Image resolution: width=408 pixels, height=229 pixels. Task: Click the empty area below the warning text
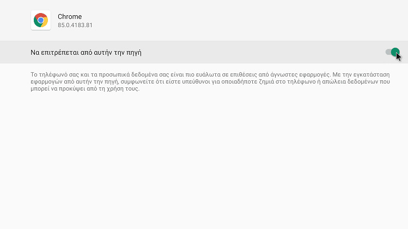[204, 161]
